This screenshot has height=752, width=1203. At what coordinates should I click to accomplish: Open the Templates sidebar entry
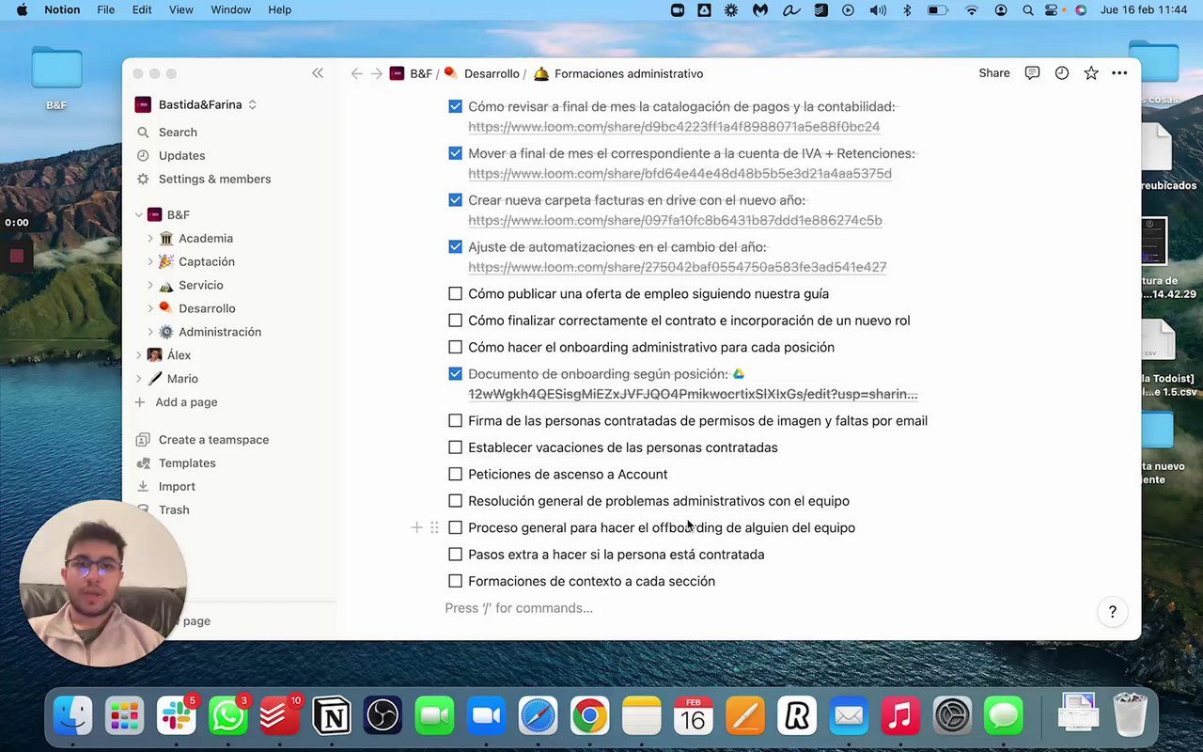[187, 463]
